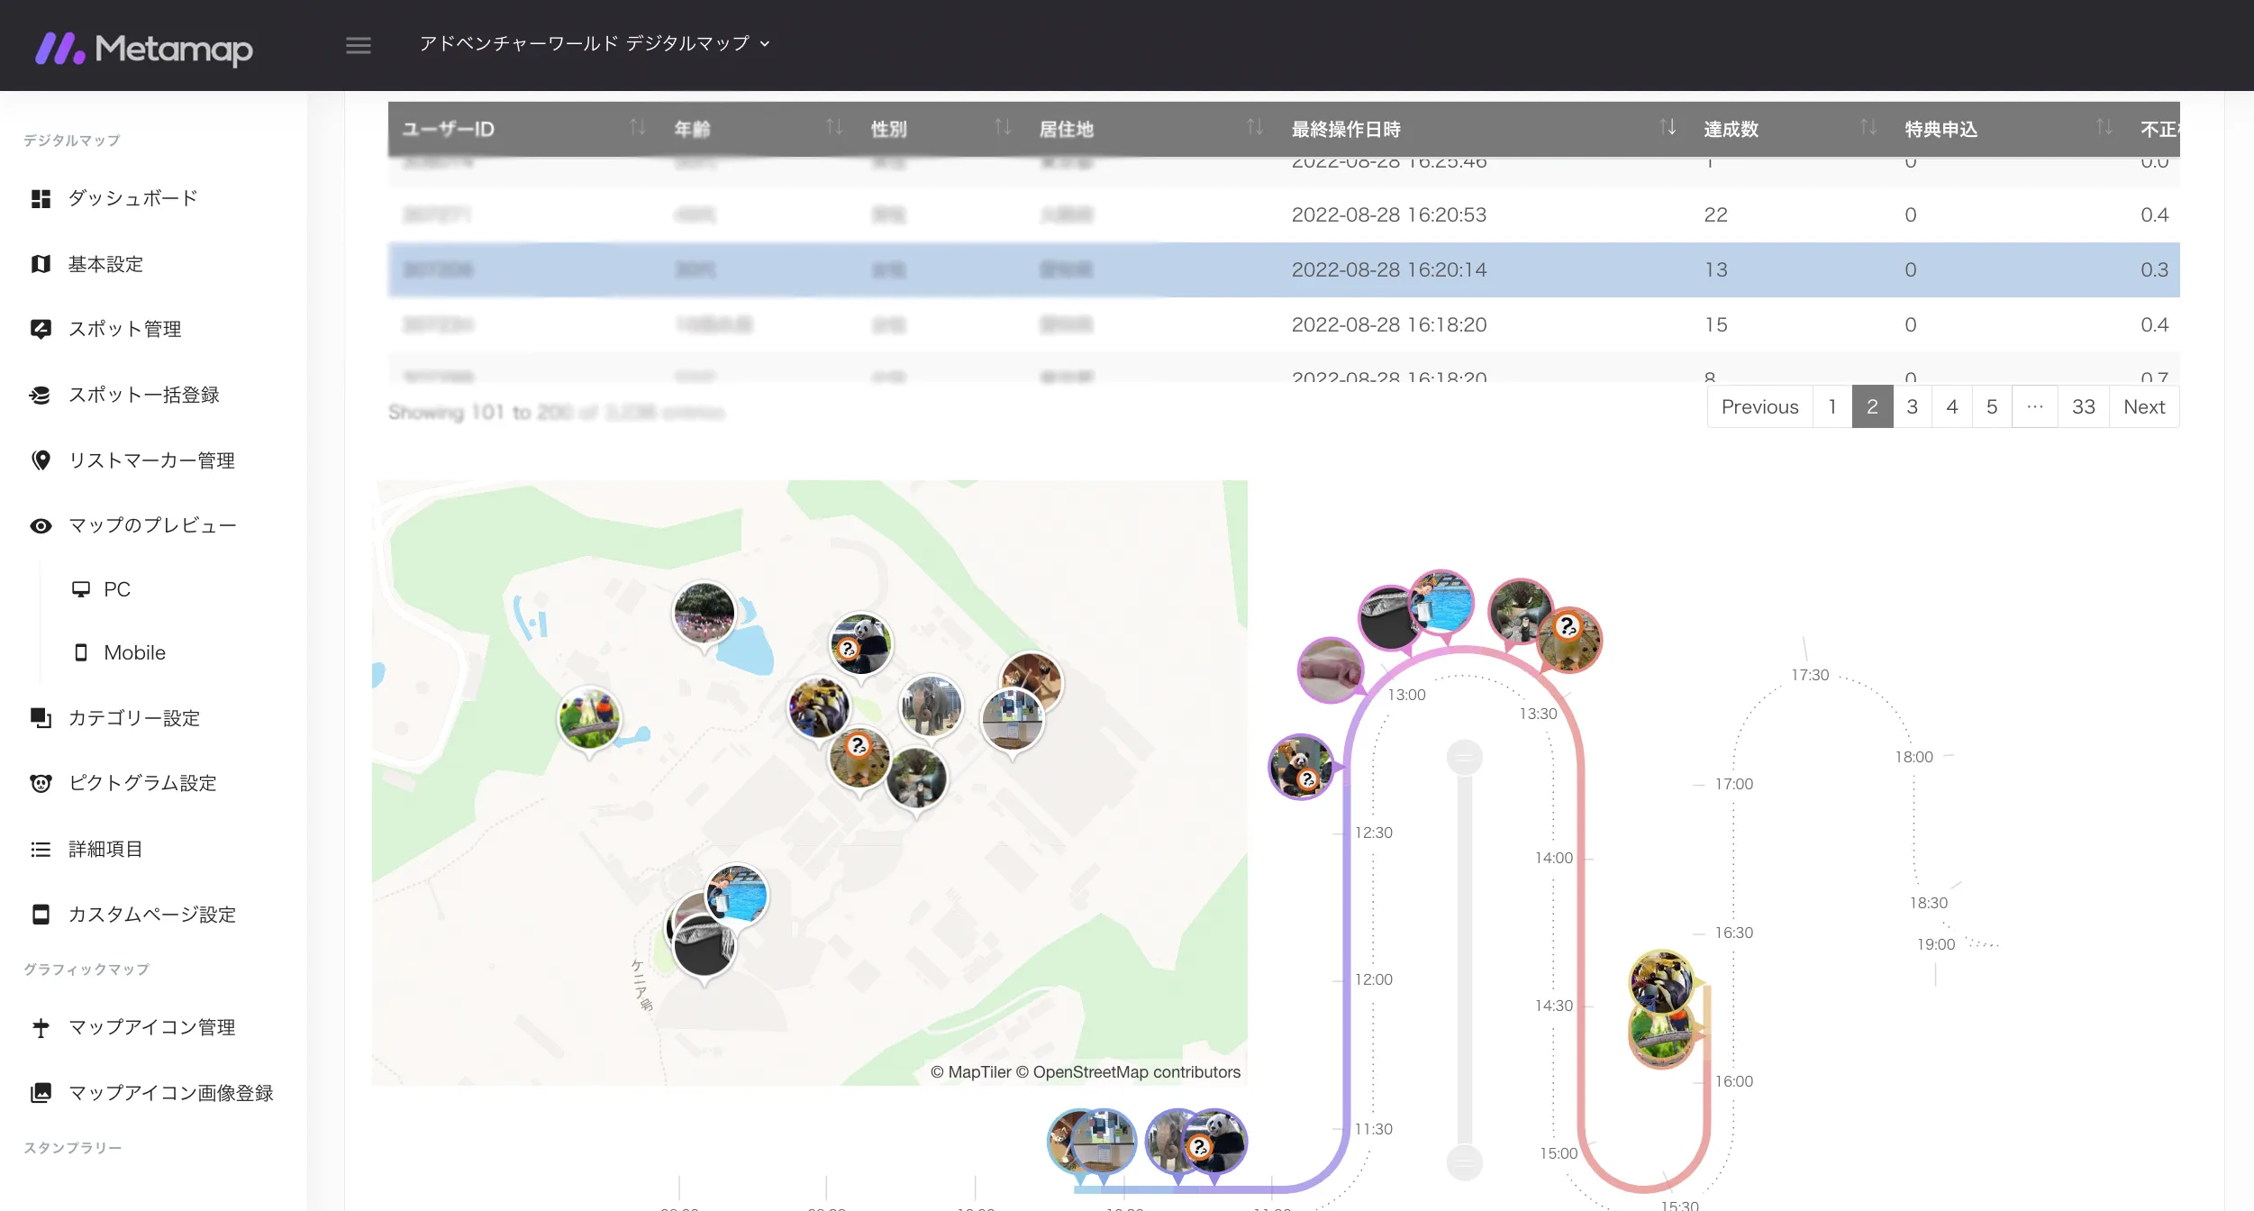This screenshot has width=2254, height=1211.
Task: Sort by 最終操作日時 column arrows
Action: click(x=1668, y=128)
